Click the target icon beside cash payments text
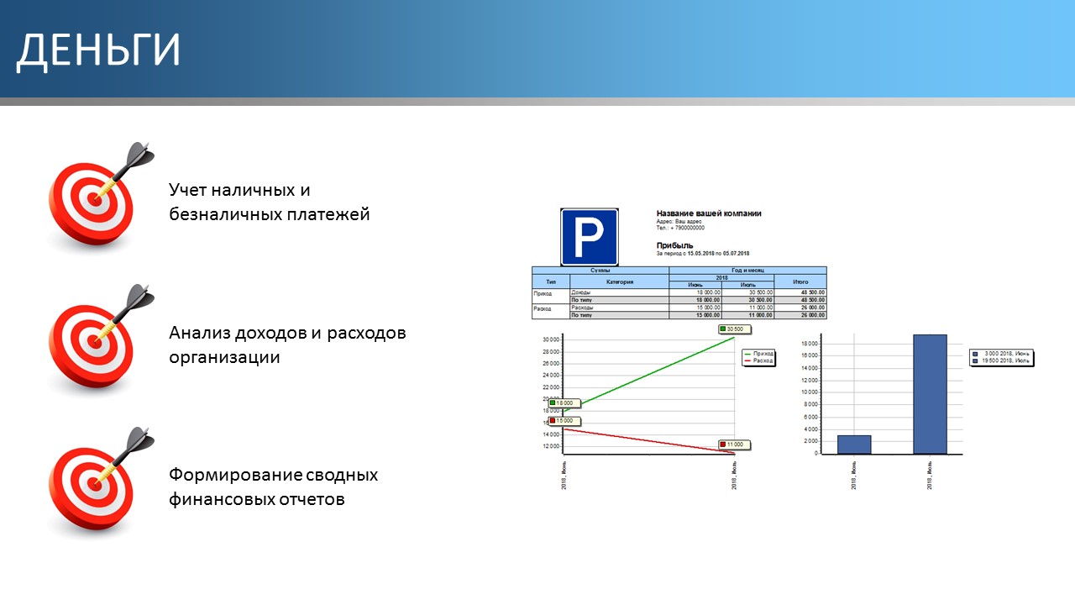1075x605 pixels. click(x=100, y=196)
